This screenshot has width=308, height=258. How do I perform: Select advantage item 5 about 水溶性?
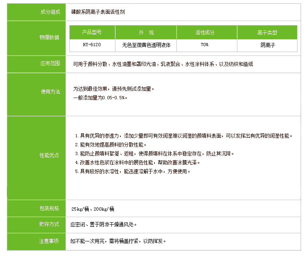(x=133, y=171)
